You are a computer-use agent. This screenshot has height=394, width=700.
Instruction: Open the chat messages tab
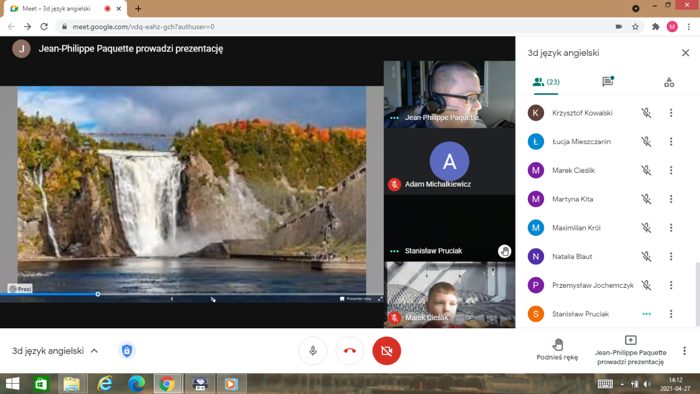point(608,82)
